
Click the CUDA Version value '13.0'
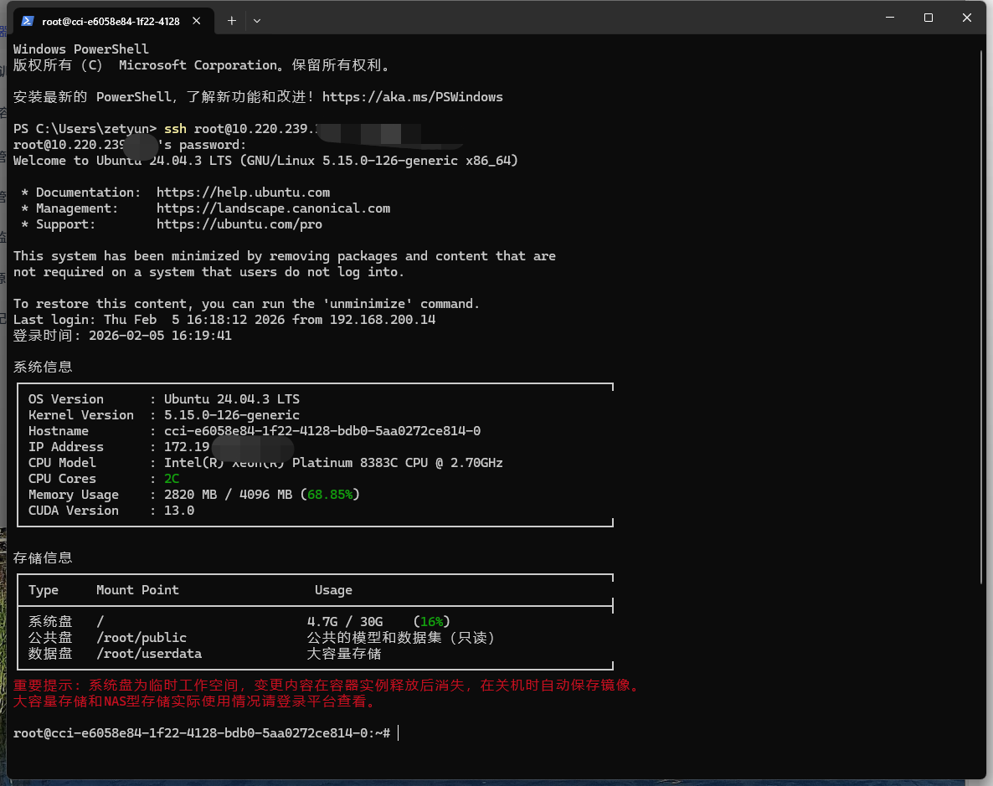point(179,511)
